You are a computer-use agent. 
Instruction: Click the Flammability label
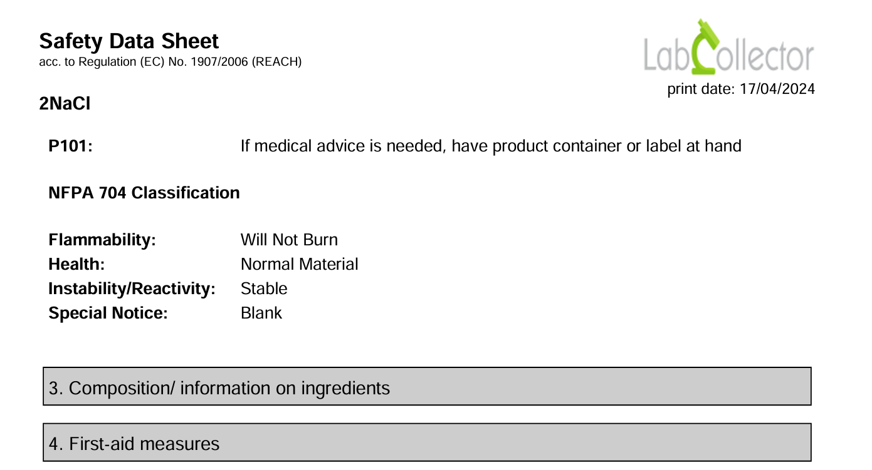point(102,240)
